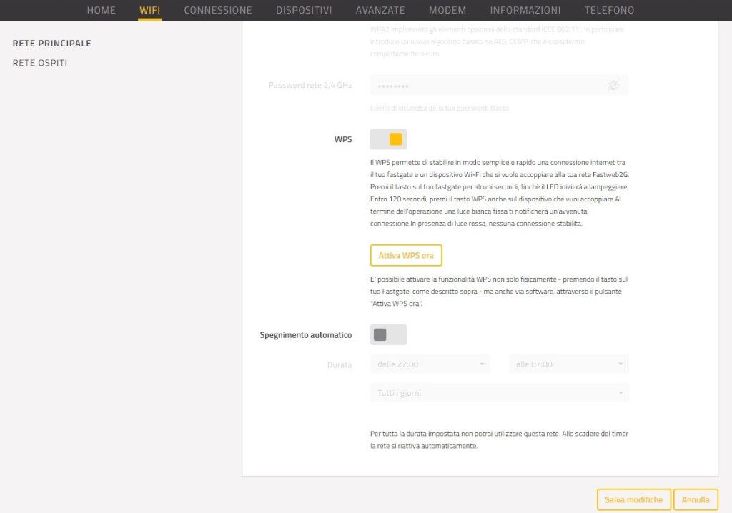The width and height of the screenshot is (732, 513).
Task: Open the AVANZATE tab
Action: (380, 10)
